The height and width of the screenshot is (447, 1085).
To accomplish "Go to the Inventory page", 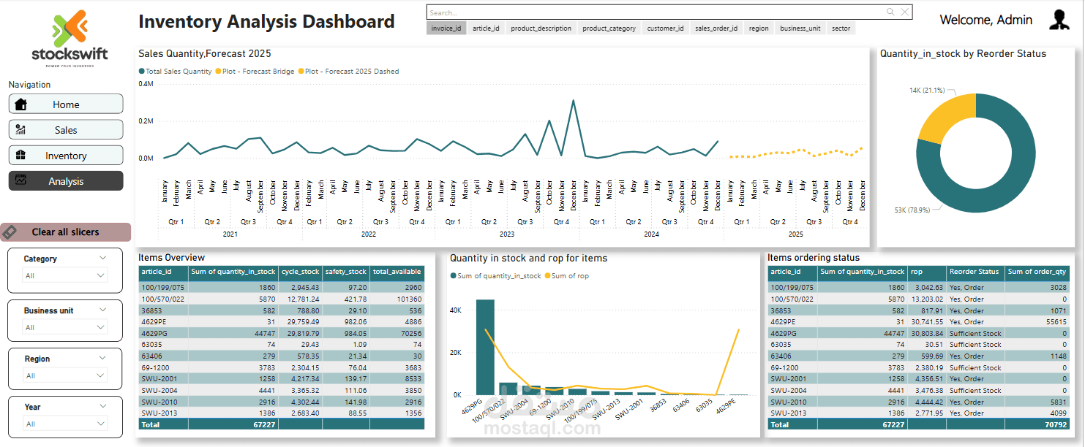I will (66, 156).
